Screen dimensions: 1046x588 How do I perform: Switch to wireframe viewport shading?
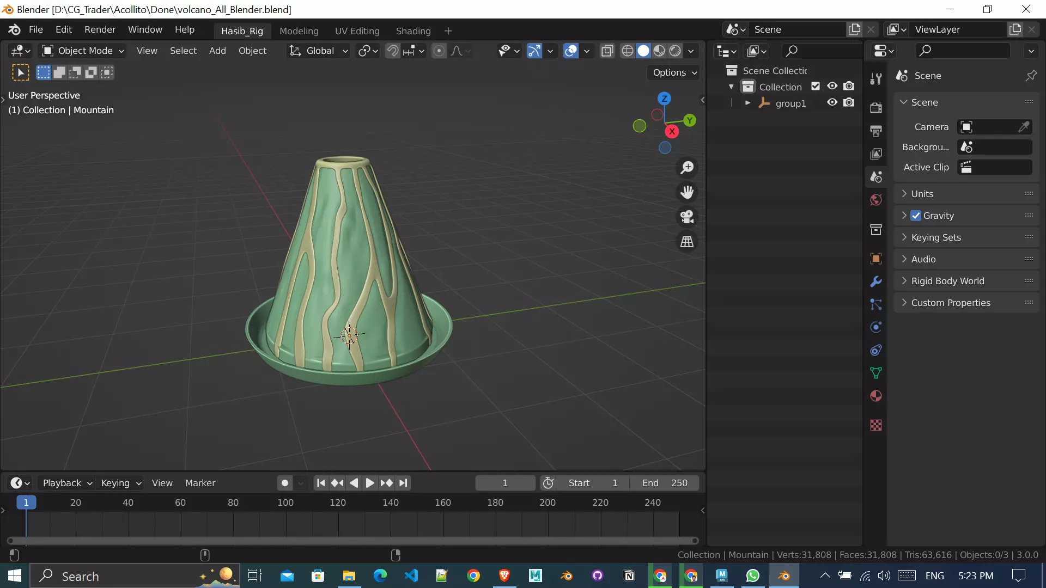pyautogui.click(x=628, y=51)
